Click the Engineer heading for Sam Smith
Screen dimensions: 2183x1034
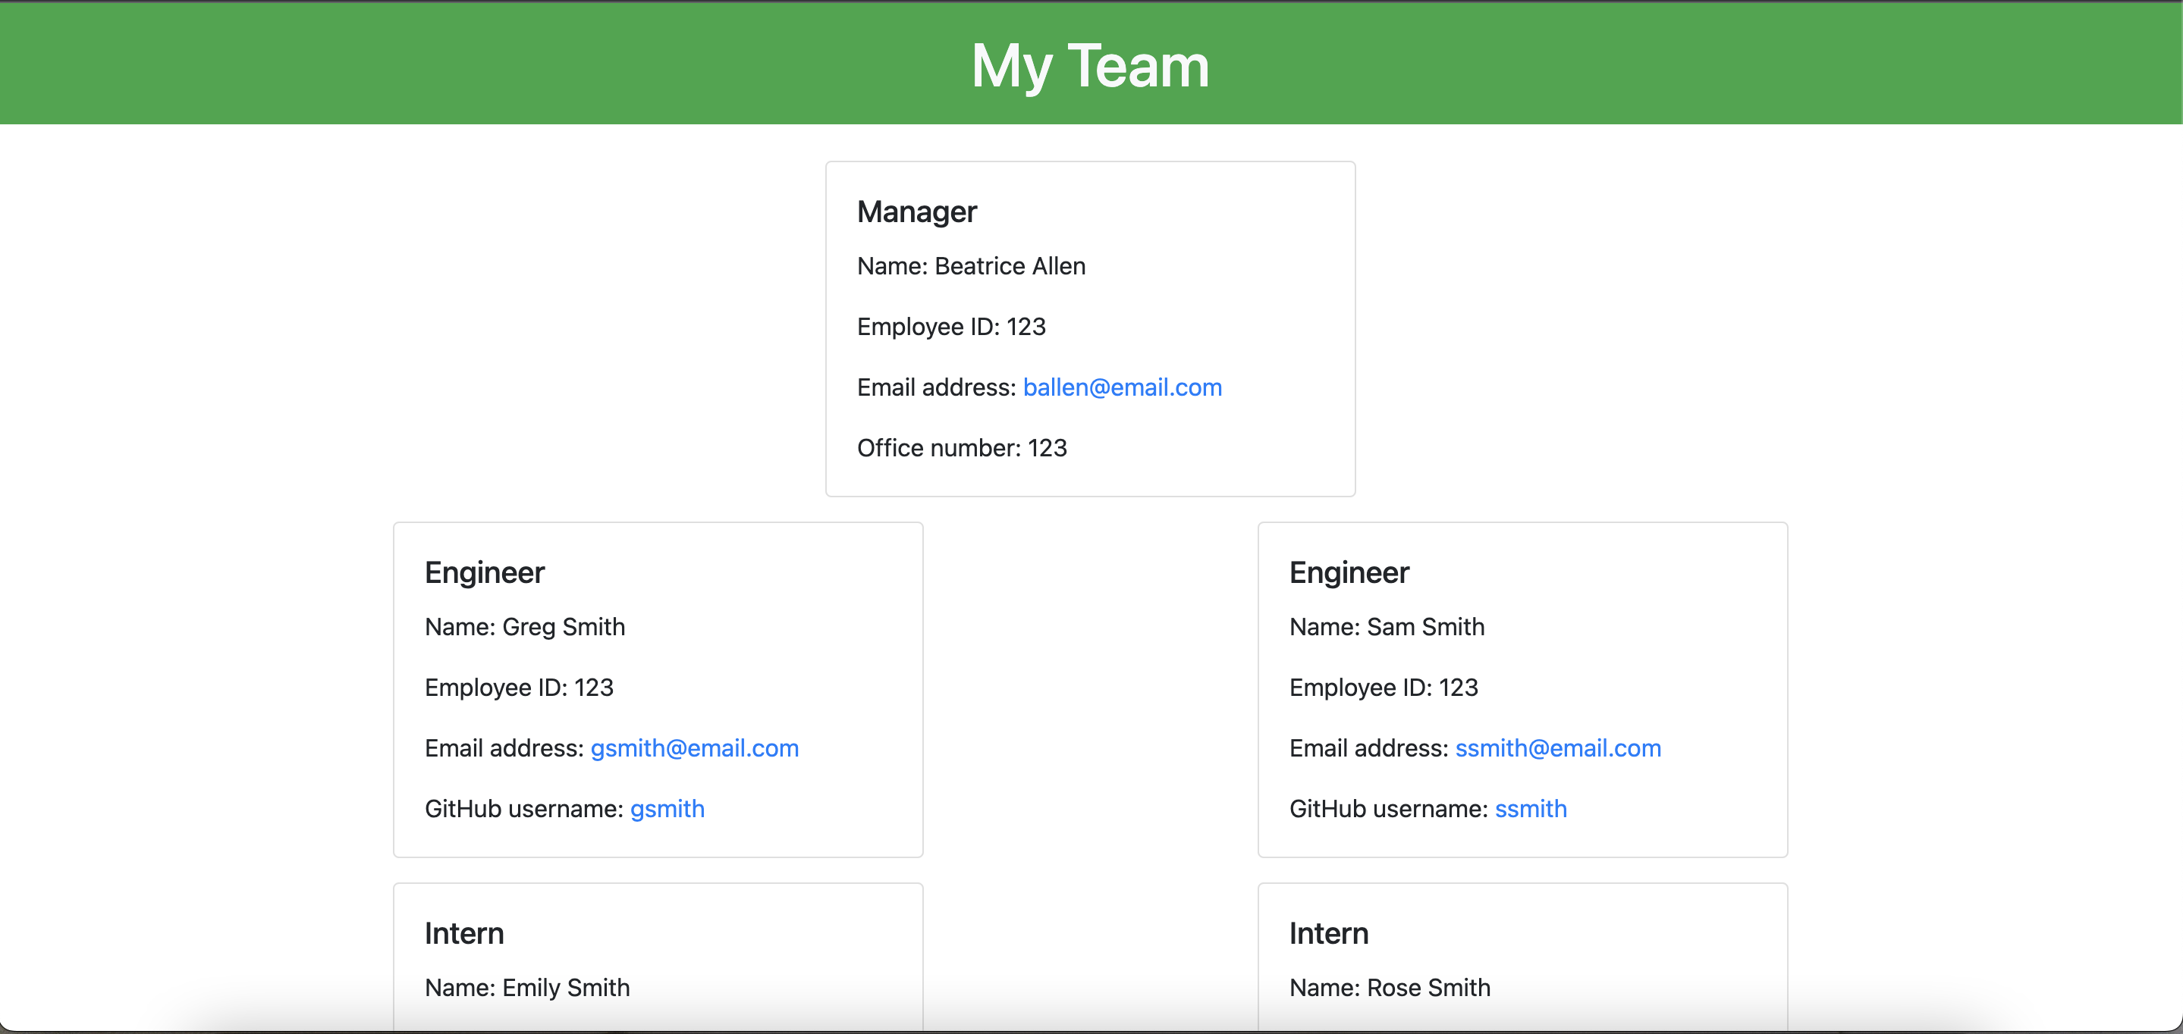click(x=1349, y=572)
